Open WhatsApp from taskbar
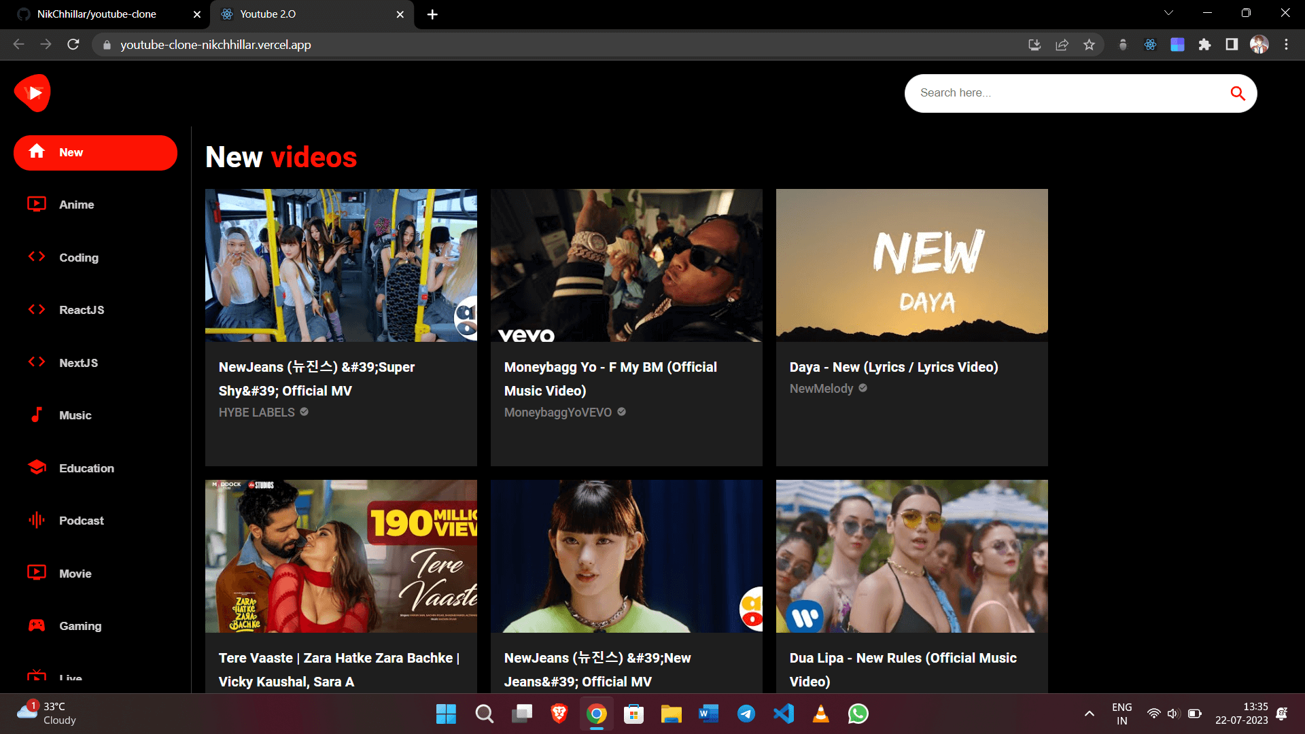 coord(858,714)
